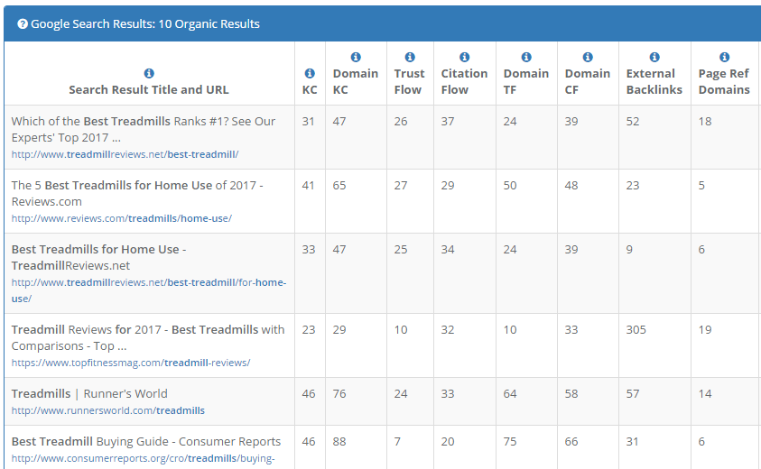Click the info icon above Trust Flow
761x469 pixels.
click(410, 57)
